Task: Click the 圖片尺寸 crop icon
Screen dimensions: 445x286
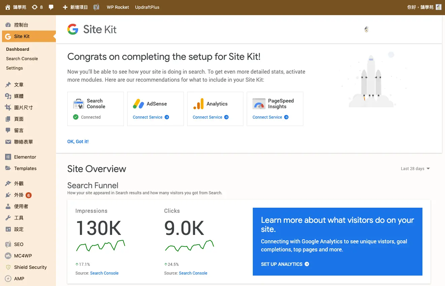Action: click(8, 108)
